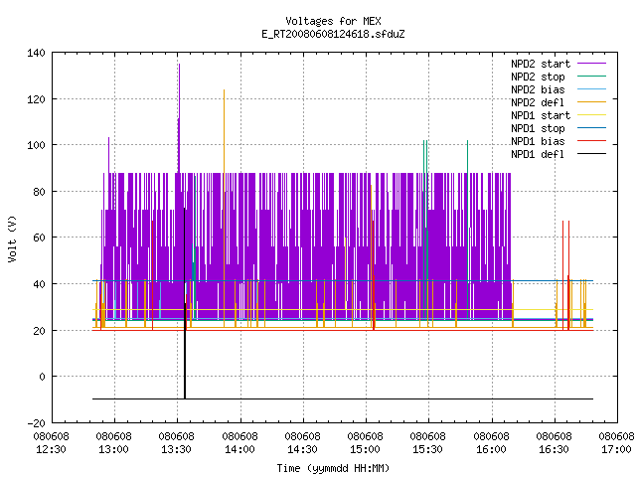Click the black NPD1 defl legend line

(592, 154)
